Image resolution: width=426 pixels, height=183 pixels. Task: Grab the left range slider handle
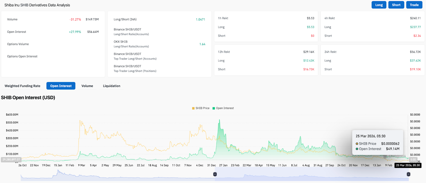coord(215,174)
